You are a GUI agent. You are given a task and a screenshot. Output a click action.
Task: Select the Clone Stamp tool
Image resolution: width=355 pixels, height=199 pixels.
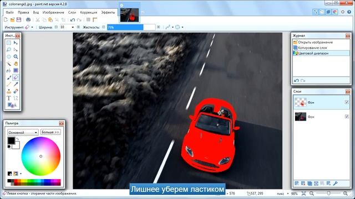coord(9,91)
